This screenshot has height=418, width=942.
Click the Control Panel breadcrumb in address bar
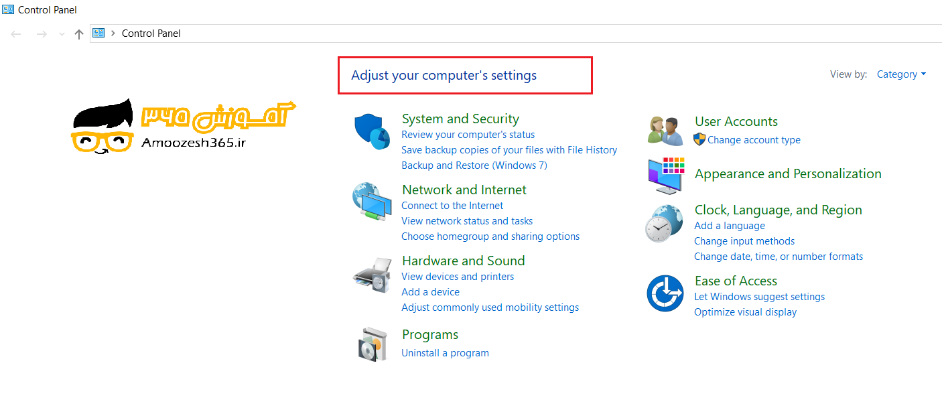click(x=151, y=33)
